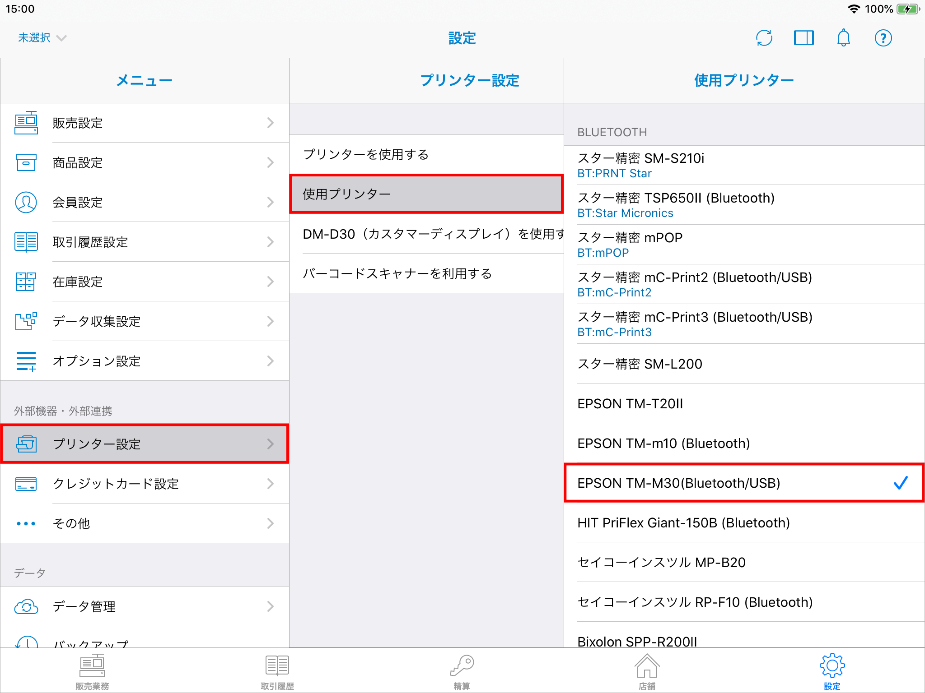Switch to 販売業務 tab

pos(92,672)
